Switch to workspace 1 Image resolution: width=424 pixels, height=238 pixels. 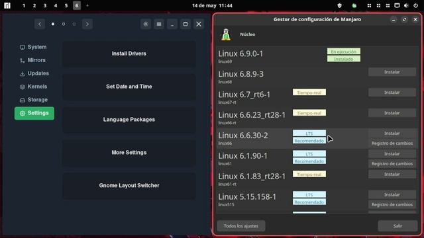point(24,5)
